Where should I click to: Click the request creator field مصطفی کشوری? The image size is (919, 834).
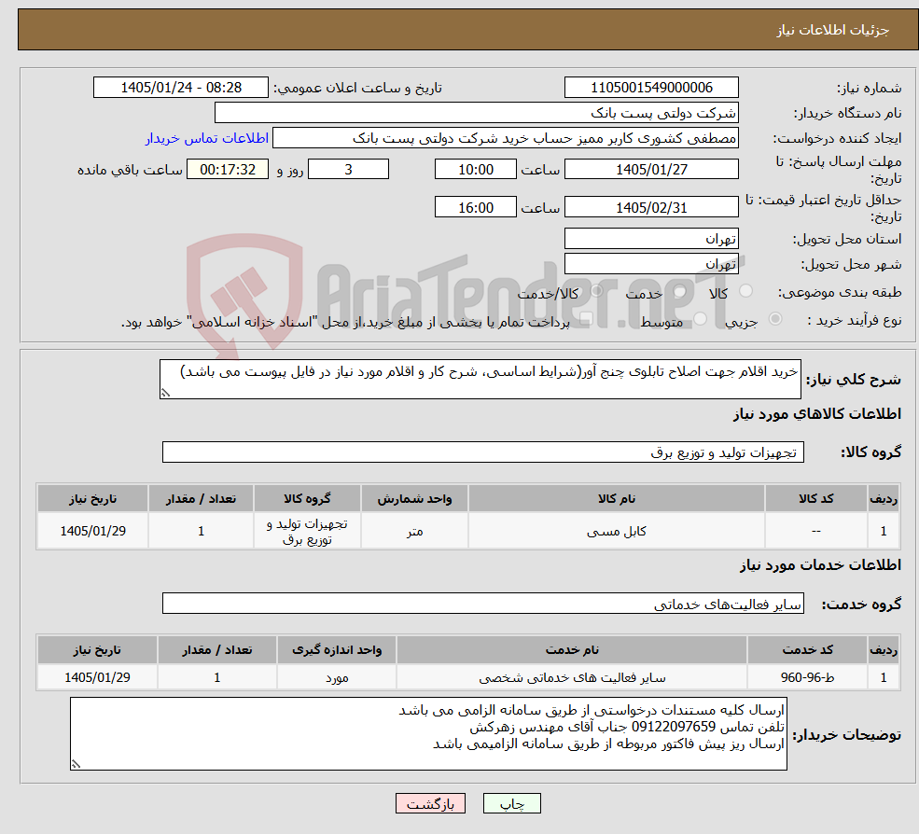[505, 138]
